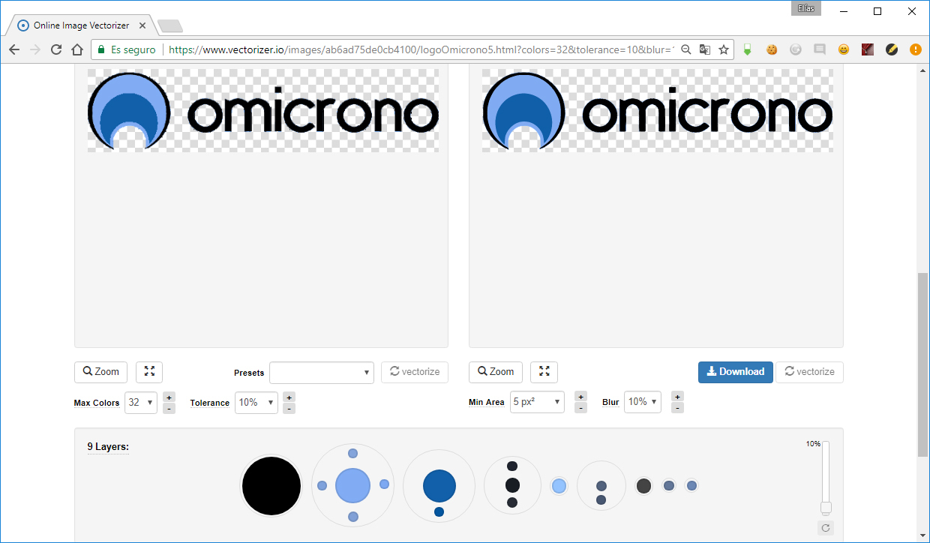This screenshot has width=930, height=543.
Task: Click the zoom magnifier icon in the address bar
Action: coord(685,49)
